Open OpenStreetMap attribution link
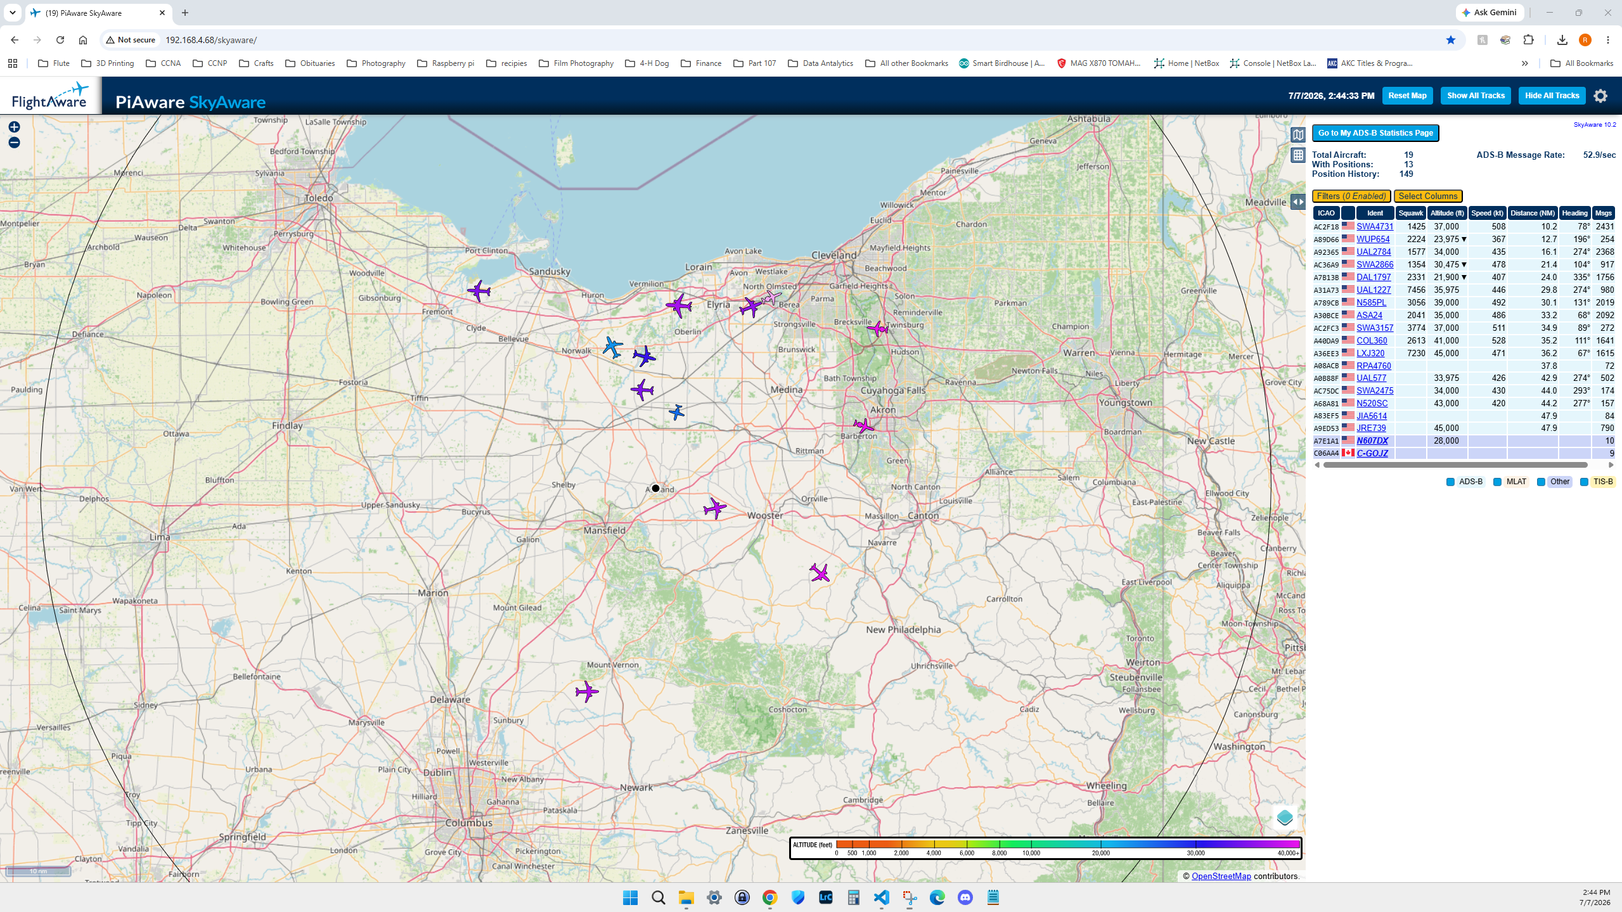The width and height of the screenshot is (1622, 912). [x=1221, y=876]
